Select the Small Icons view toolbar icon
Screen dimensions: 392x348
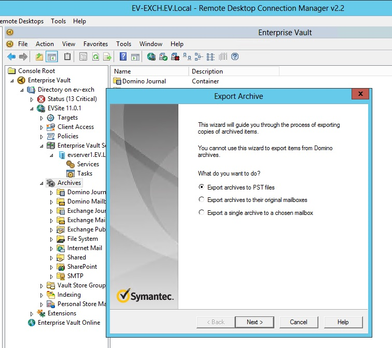click(x=199, y=56)
